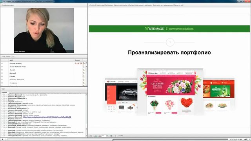Click first red status icon for Наумов Евгений
This screenshot has height=141, width=251.
pos(76,63)
